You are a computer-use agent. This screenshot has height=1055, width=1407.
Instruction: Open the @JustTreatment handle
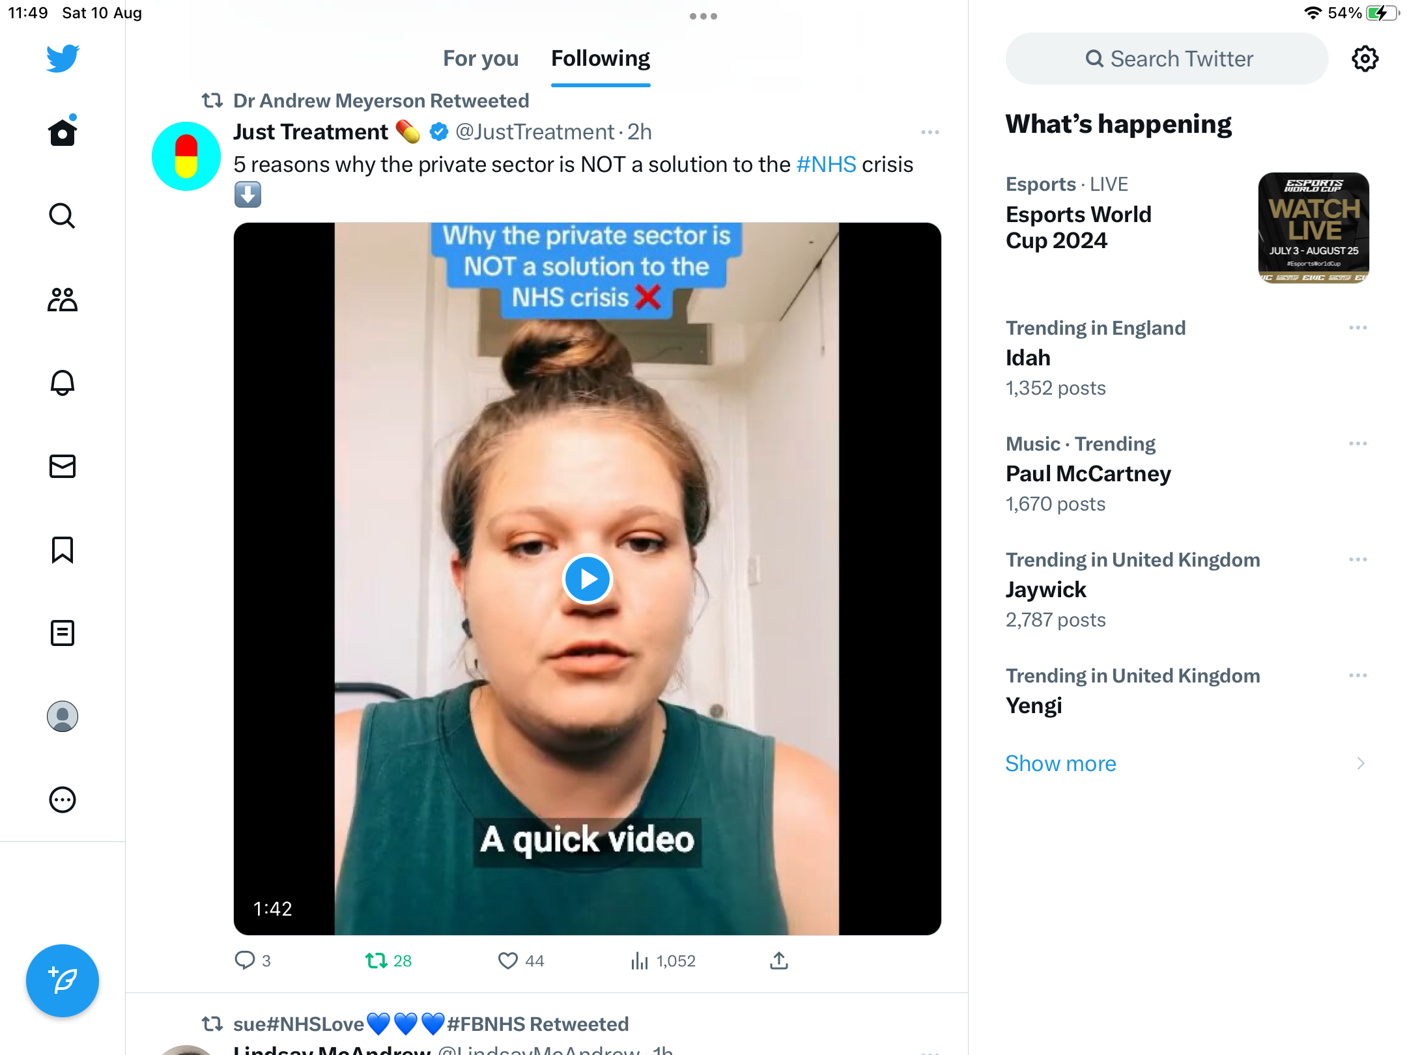pyautogui.click(x=535, y=132)
